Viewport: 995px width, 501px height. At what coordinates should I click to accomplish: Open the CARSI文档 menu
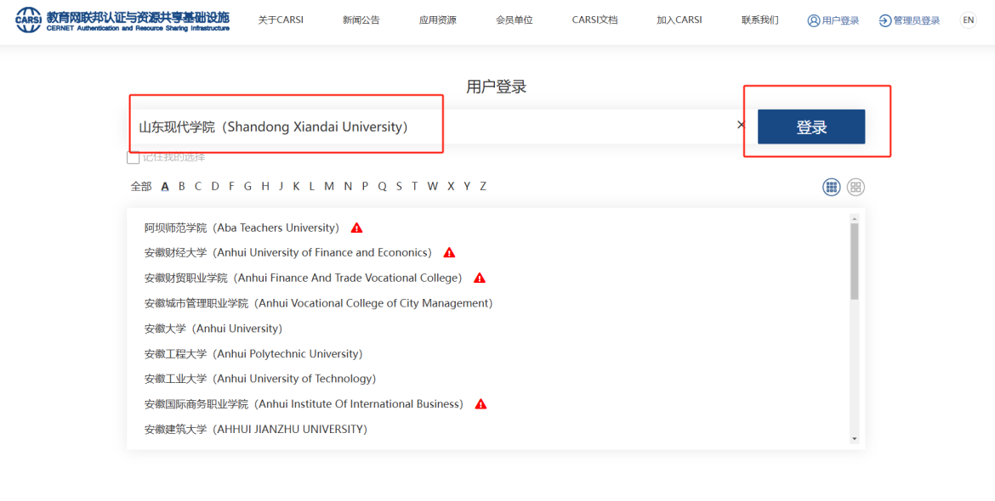point(594,20)
